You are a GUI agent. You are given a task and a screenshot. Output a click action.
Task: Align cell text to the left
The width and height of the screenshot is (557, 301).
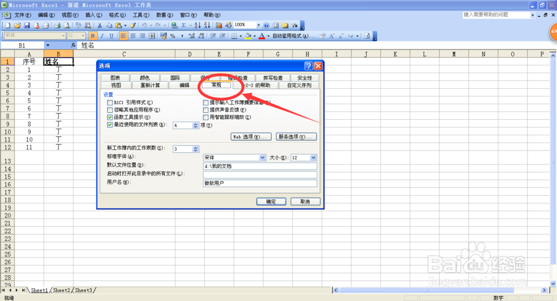[124, 36]
